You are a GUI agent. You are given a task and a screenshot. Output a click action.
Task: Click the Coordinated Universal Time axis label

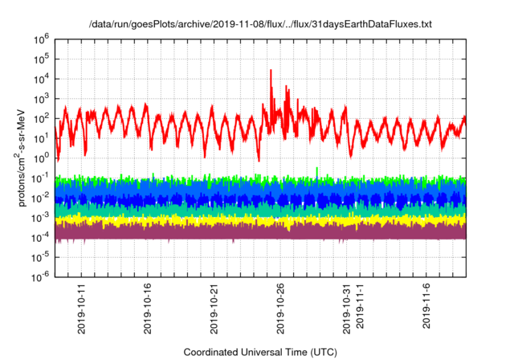coord(260,353)
